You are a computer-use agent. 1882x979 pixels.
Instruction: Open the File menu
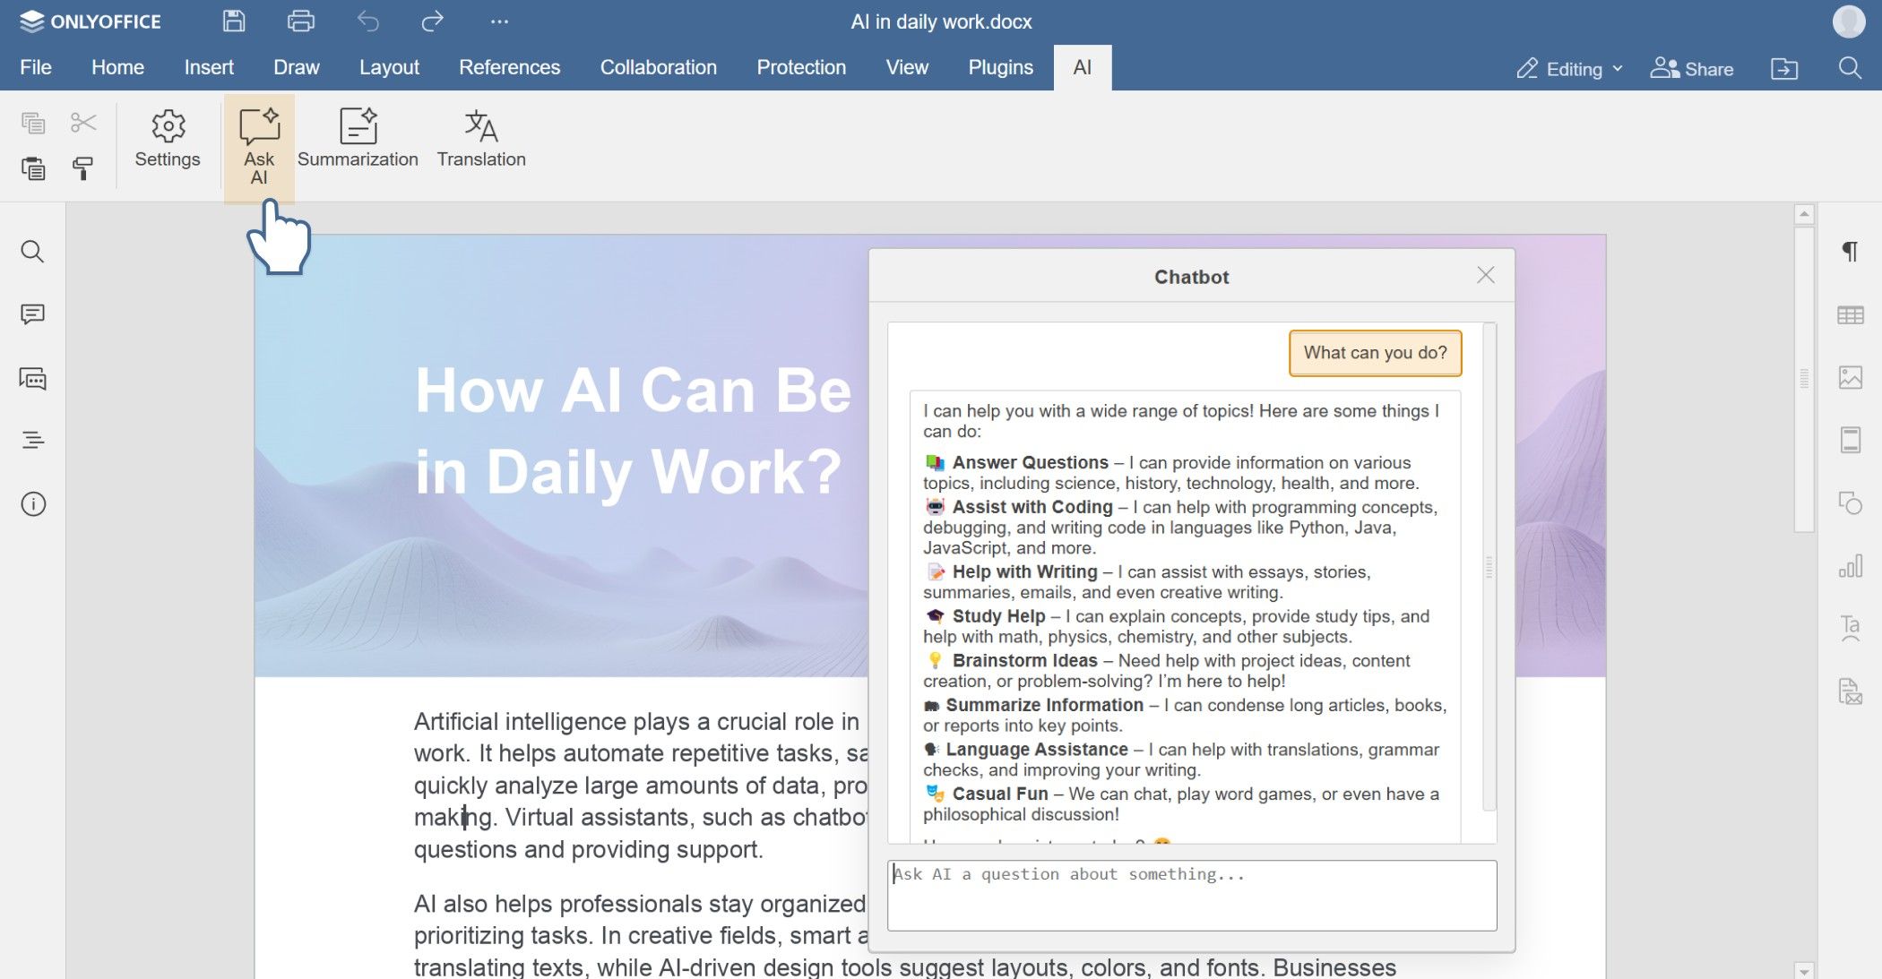[36, 67]
